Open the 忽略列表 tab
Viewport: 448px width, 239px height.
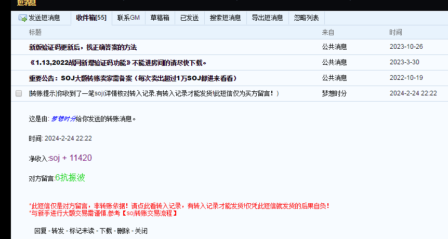coord(307,18)
